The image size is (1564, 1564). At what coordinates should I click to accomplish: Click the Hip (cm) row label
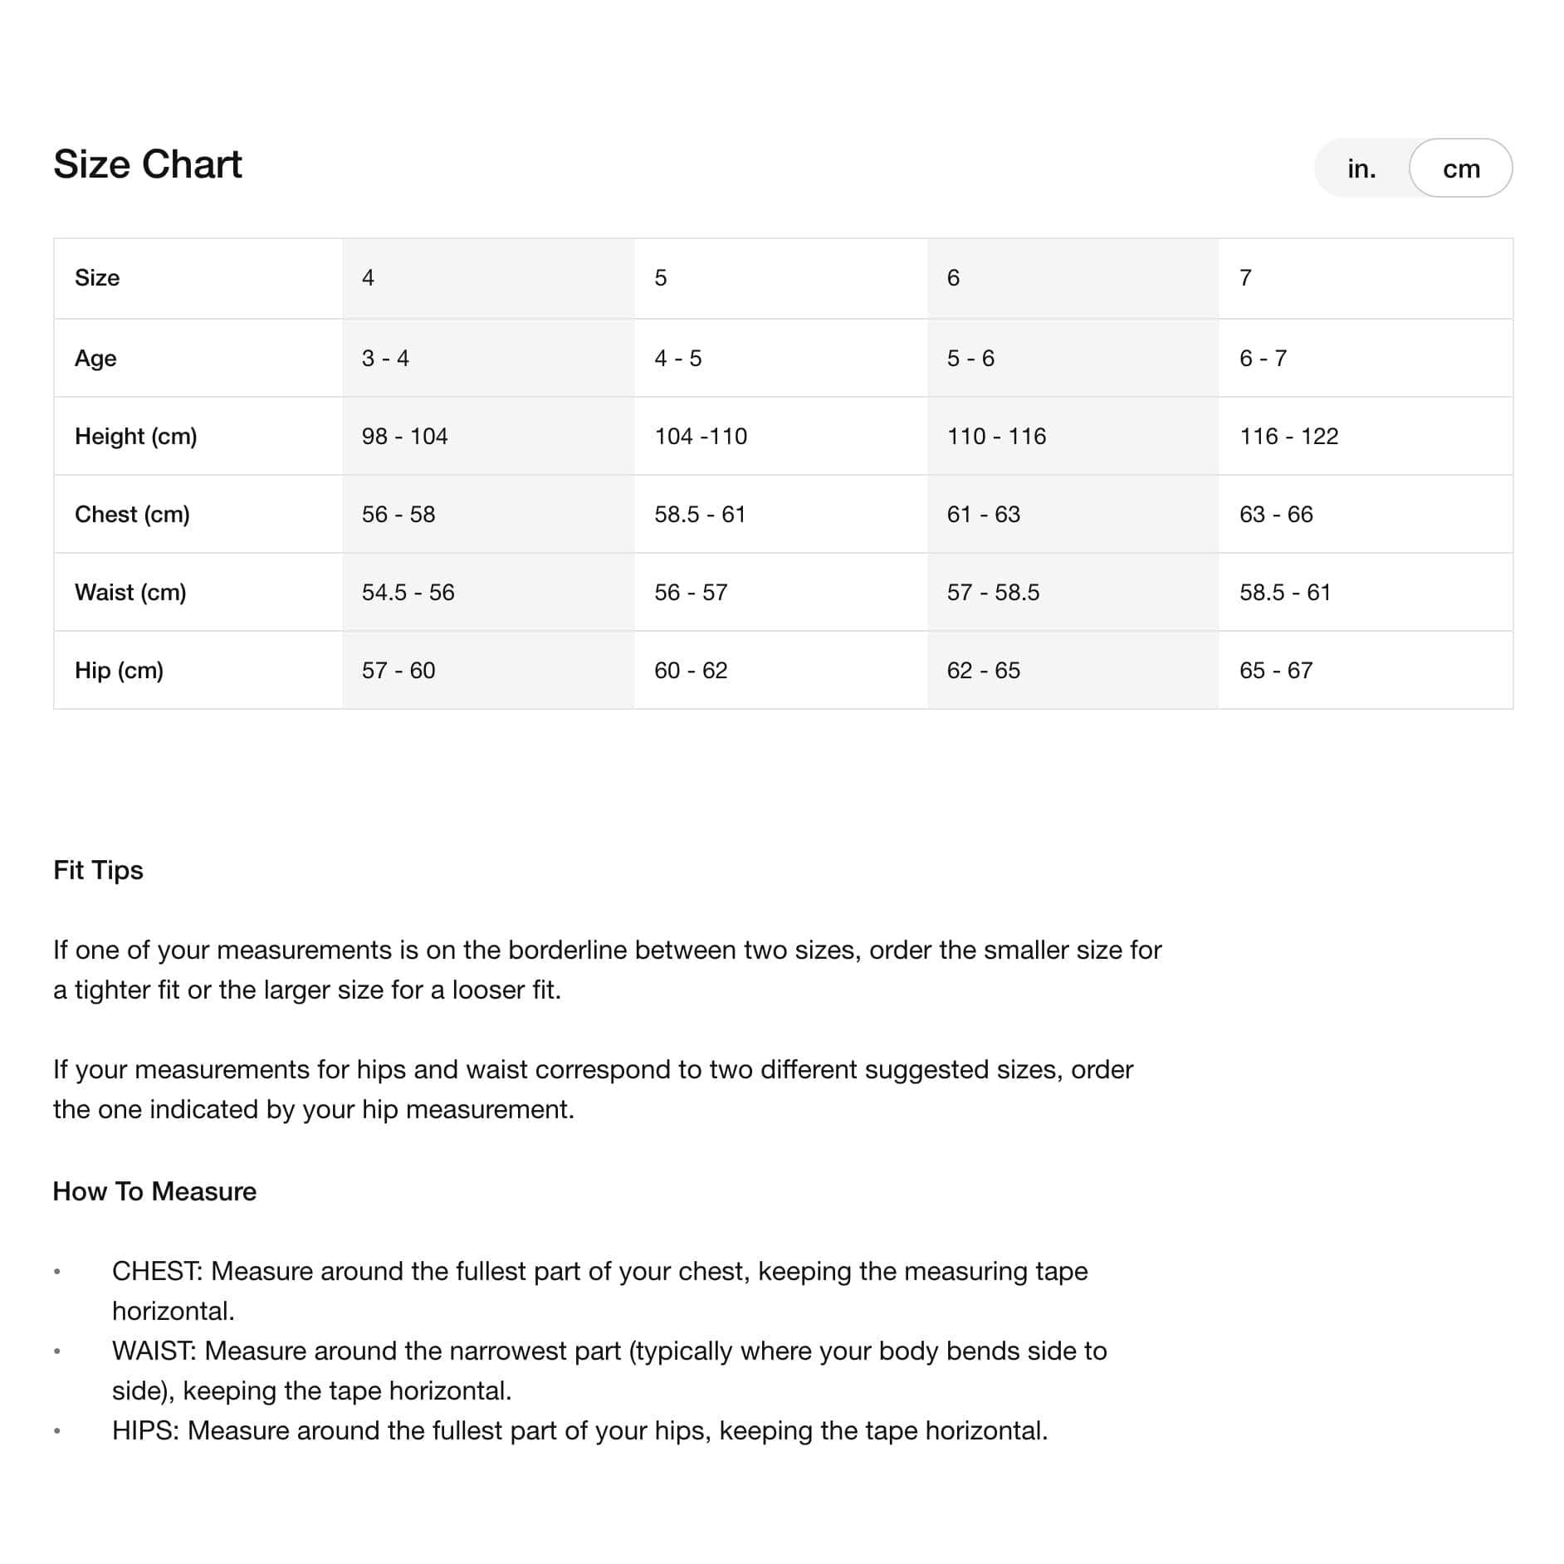coord(119,671)
